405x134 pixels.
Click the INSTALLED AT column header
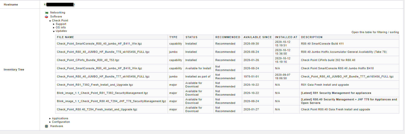[286, 37]
